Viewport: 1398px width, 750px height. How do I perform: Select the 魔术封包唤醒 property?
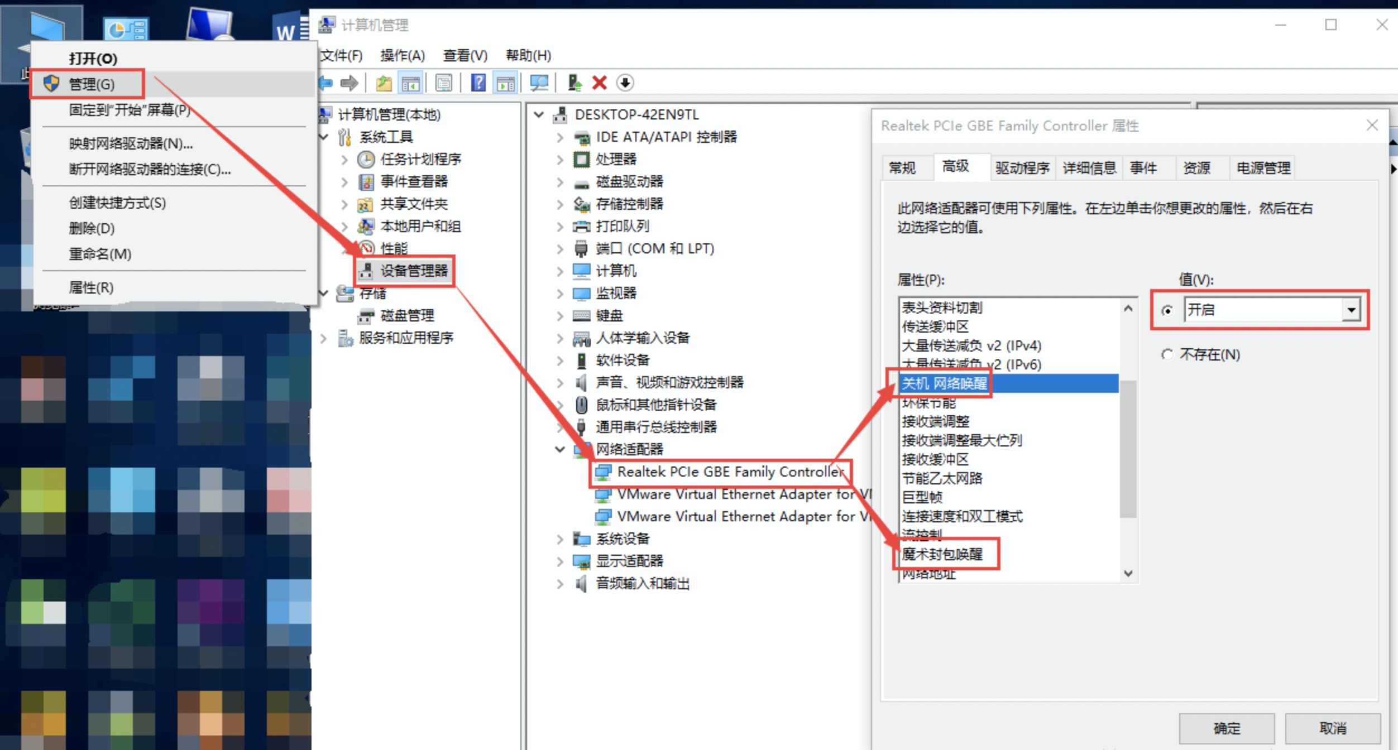[942, 554]
